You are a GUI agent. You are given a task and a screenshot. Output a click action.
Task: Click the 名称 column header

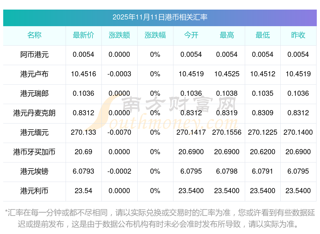[34, 35]
